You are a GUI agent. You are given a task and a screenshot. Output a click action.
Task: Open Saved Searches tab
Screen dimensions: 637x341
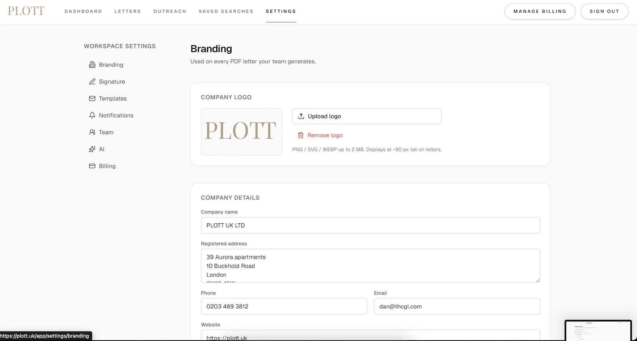tap(226, 11)
